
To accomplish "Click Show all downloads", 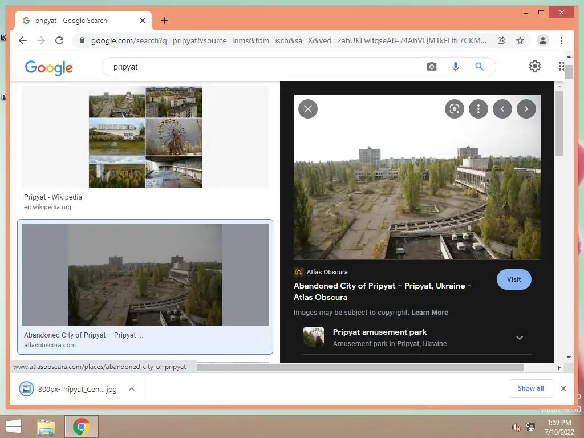I will 531,388.
